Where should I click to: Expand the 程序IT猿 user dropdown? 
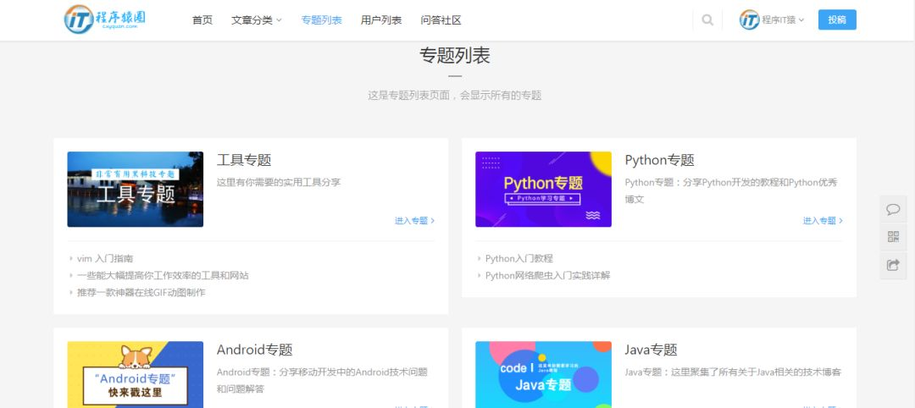point(783,19)
